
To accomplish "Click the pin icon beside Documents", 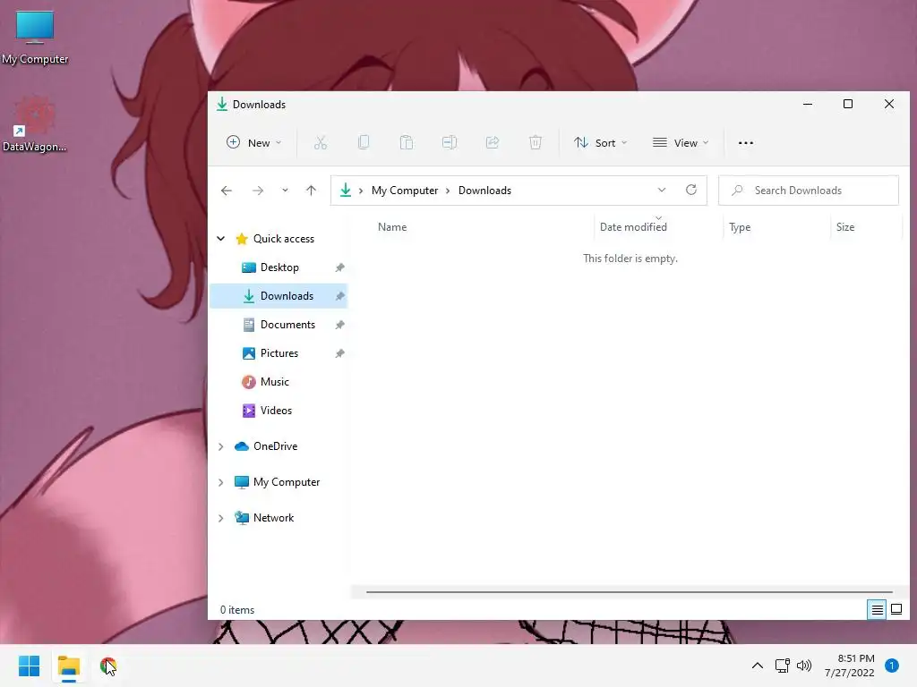I will [x=339, y=325].
